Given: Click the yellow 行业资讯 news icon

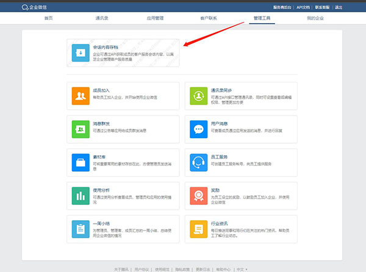Looking at the screenshot, I should point(199,229).
